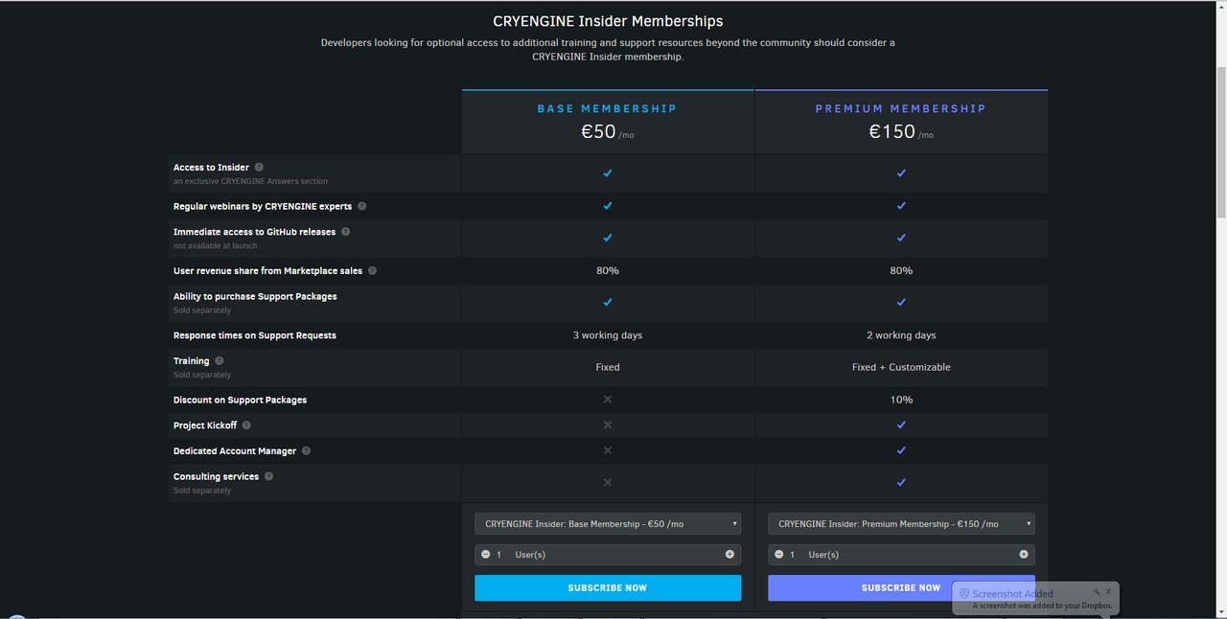Click help icon next to Dedicated Account Manager

click(306, 450)
